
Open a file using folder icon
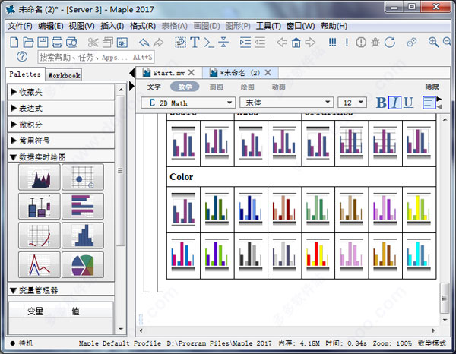click(x=28, y=43)
